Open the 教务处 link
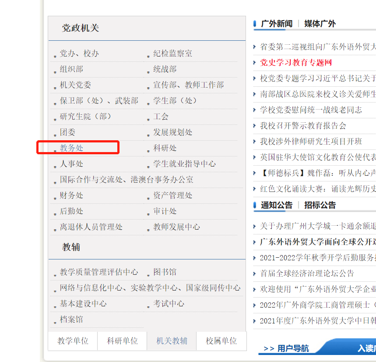The image size is (376, 362). (71, 148)
